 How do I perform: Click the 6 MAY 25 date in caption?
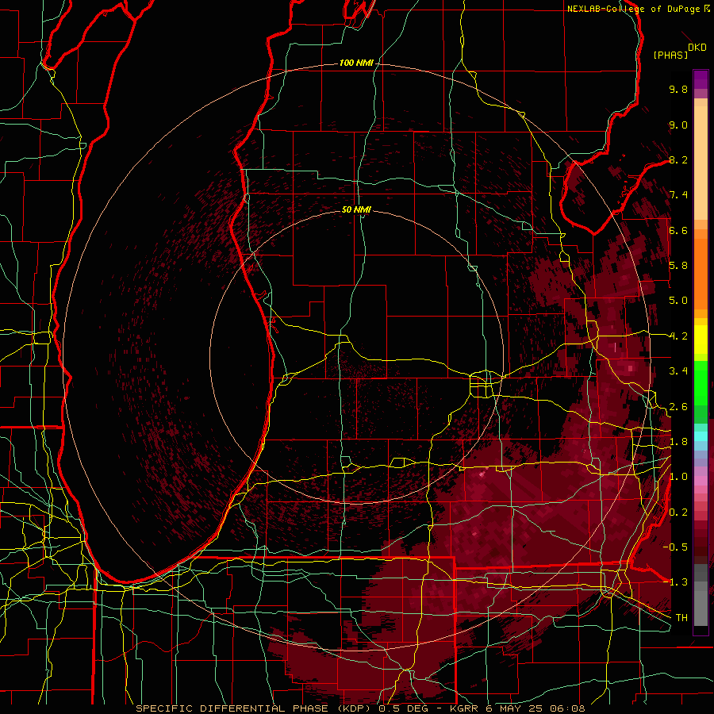[x=515, y=708]
